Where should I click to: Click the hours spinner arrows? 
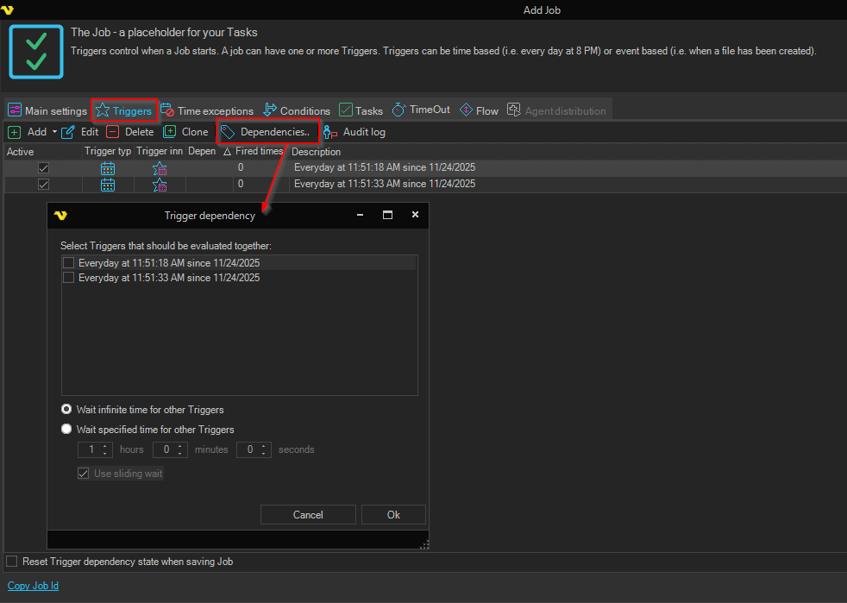tap(106, 449)
